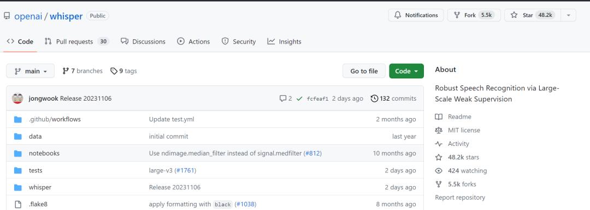Open the Actions tab
The height and width of the screenshot is (210, 590).
click(193, 42)
